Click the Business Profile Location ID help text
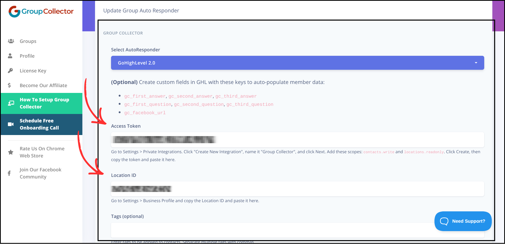The height and width of the screenshot is (244, 505). 185,201
